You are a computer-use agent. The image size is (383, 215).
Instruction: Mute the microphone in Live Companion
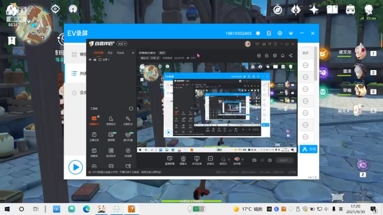tap(223, 161)
